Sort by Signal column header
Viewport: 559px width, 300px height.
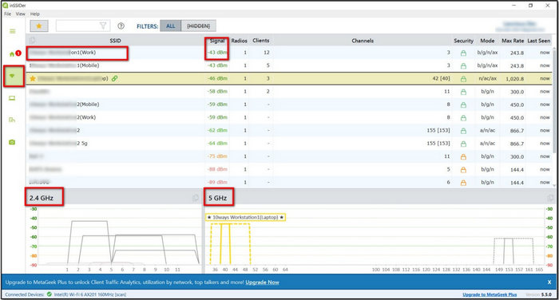(216, 41)
